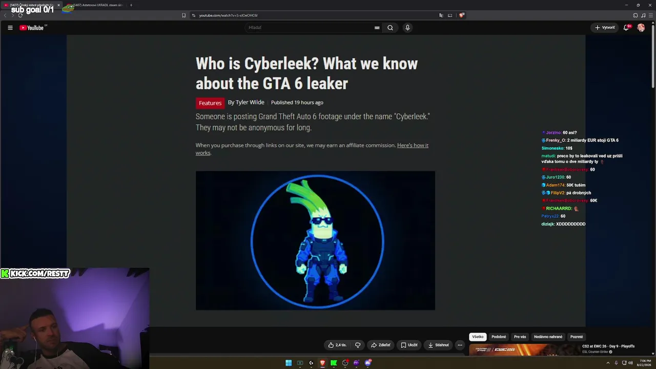Viewport: 656px width, 369px height.
Task: Open the YouTube guide hamburger menu
Action: pyautogui.click(x=10, y=28)
